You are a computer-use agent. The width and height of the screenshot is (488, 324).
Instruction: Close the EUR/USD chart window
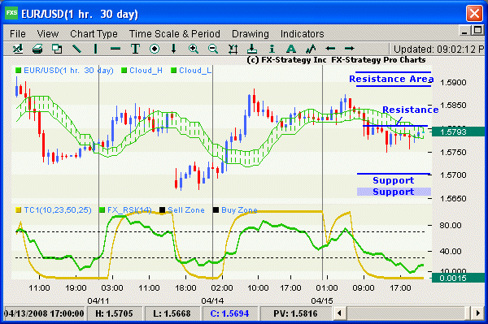click(x=474, y=13)
